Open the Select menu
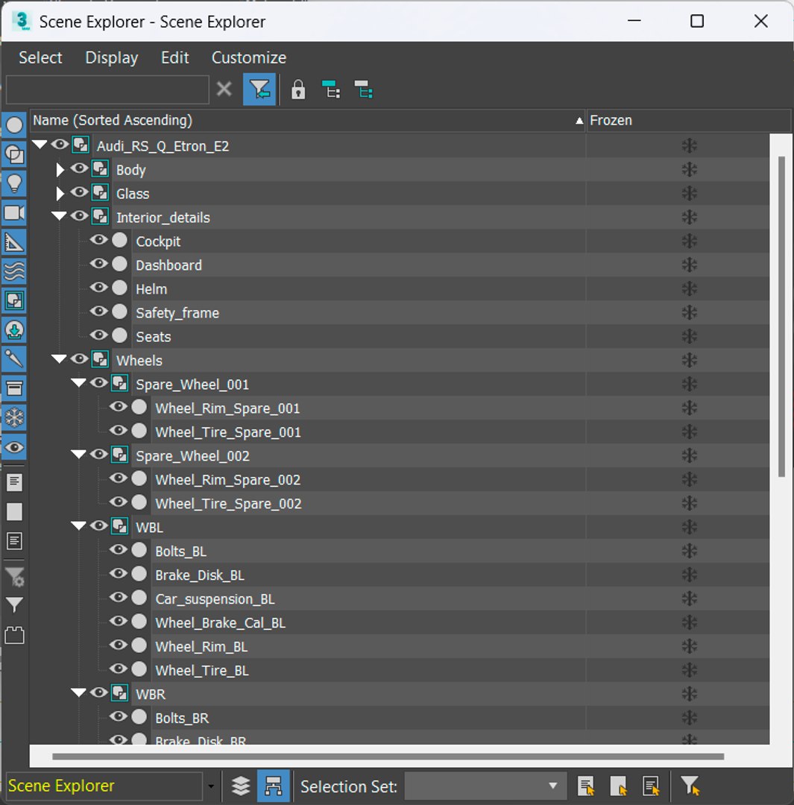794x805 pixels. point(40,57)
